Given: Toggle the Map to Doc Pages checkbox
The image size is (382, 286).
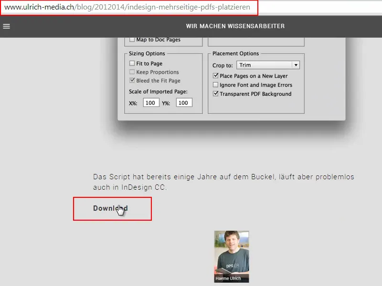Looking at the screenshot, I should tap(132, 40).
